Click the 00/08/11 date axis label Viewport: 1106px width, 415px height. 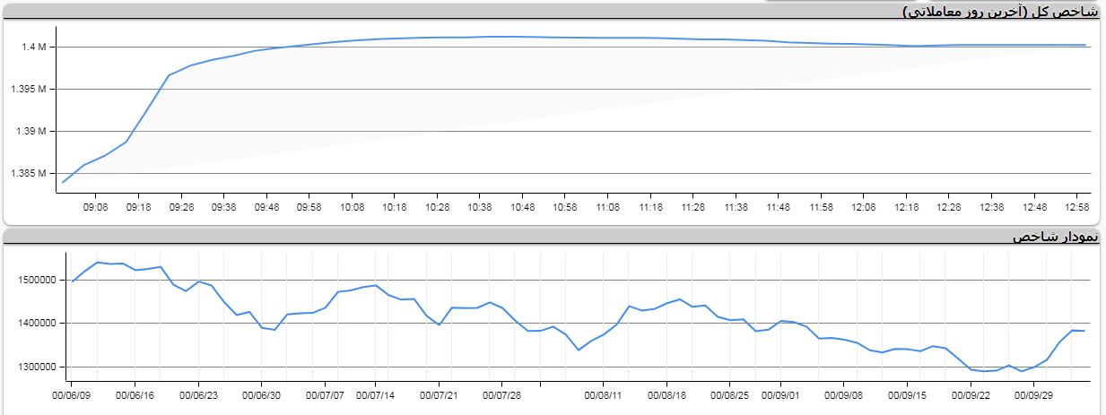pyautogui.click(x=603, y=393)
